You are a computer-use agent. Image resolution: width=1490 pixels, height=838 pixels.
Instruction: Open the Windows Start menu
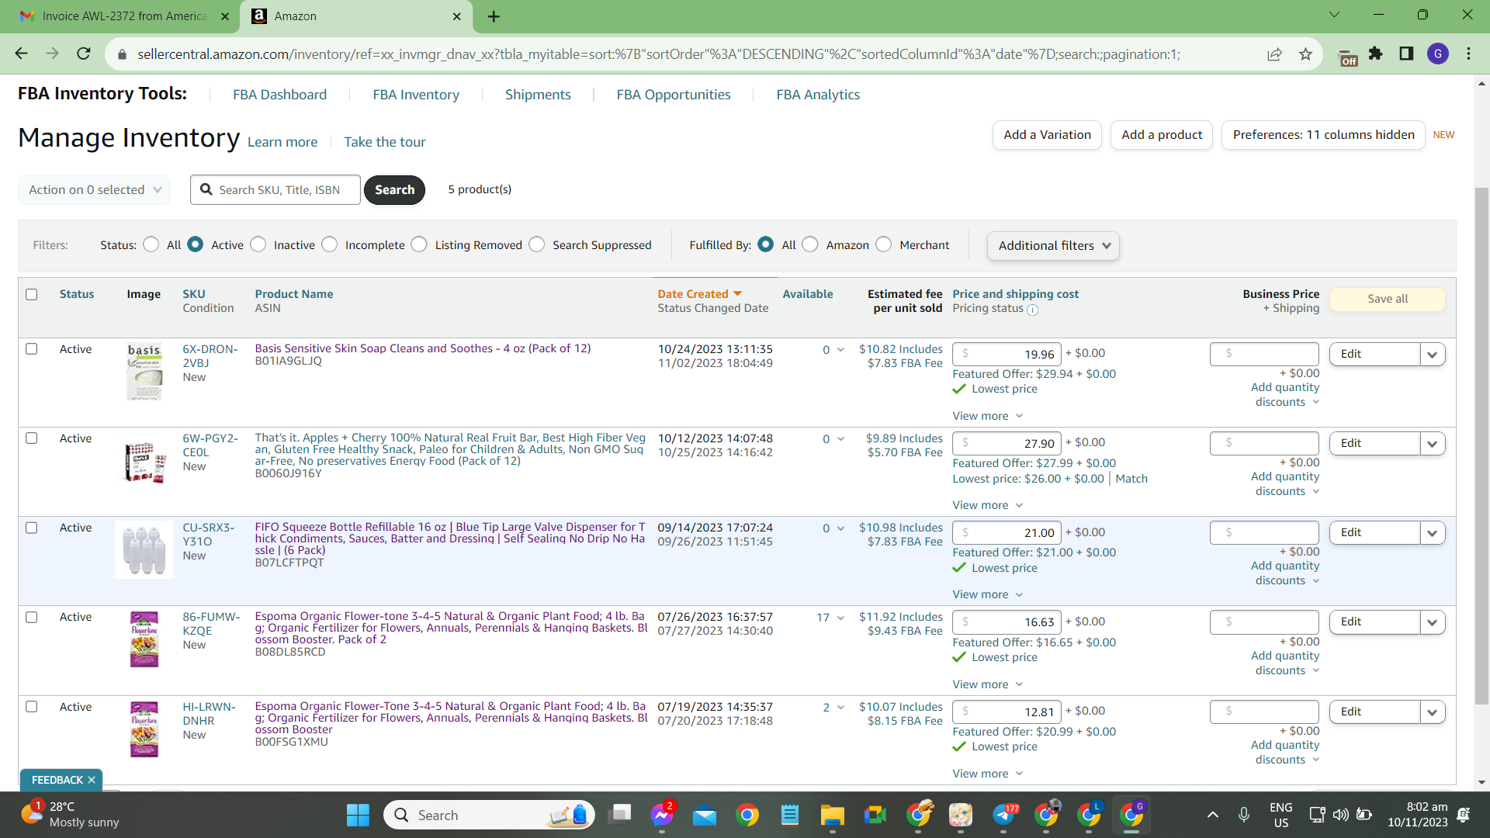(x=358, y=815)
